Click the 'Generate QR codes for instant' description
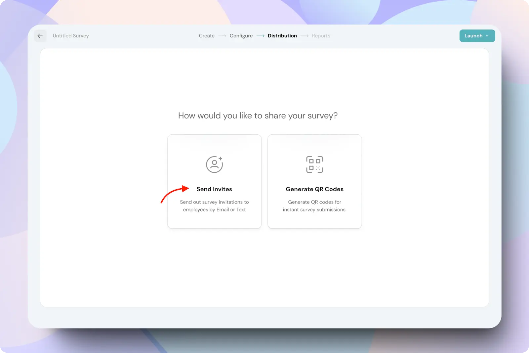This screenshot has height=353, width=529. (314, 206)
